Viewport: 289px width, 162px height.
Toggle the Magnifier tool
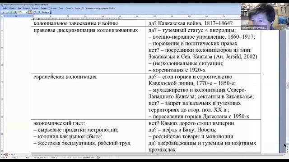8,12
